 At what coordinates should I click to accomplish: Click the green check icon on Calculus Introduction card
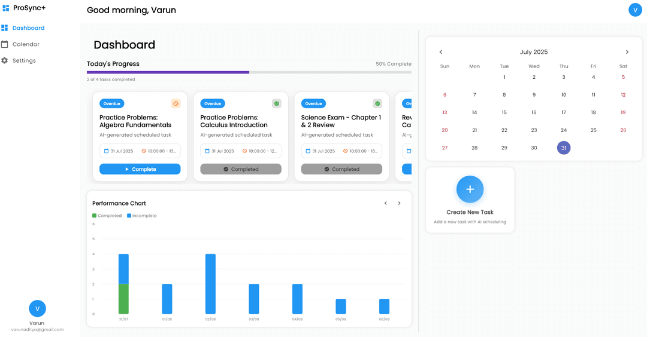[x=276, y=103]
